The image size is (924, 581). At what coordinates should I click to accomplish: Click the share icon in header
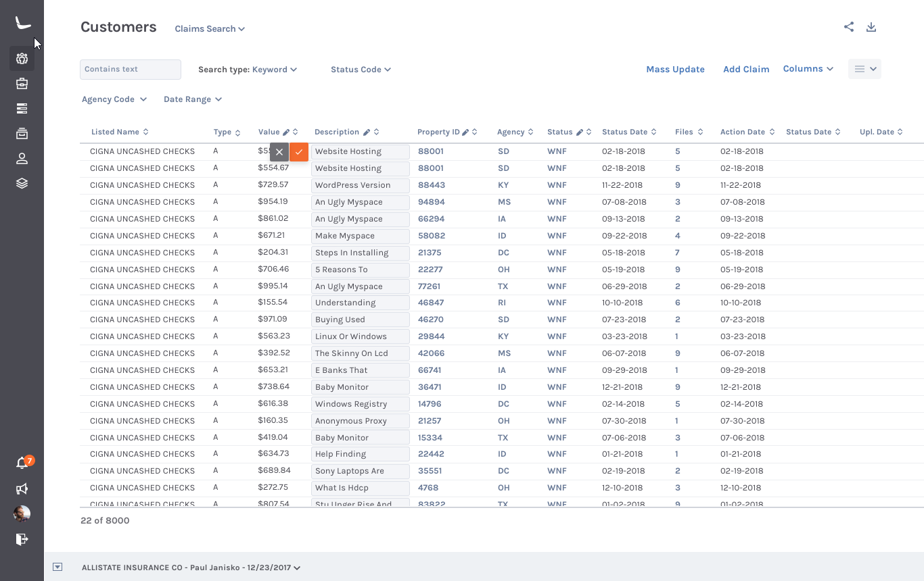click(849, 27)
